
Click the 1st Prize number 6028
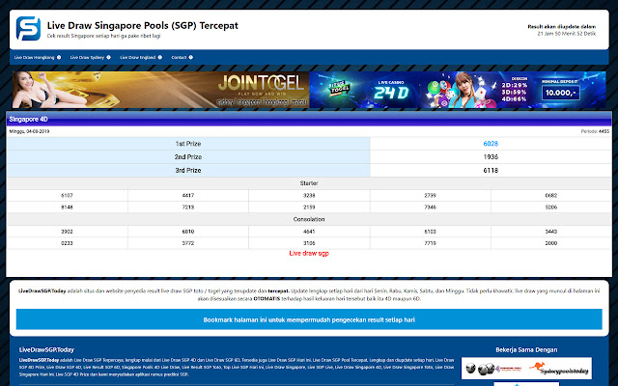pos(491,144)
